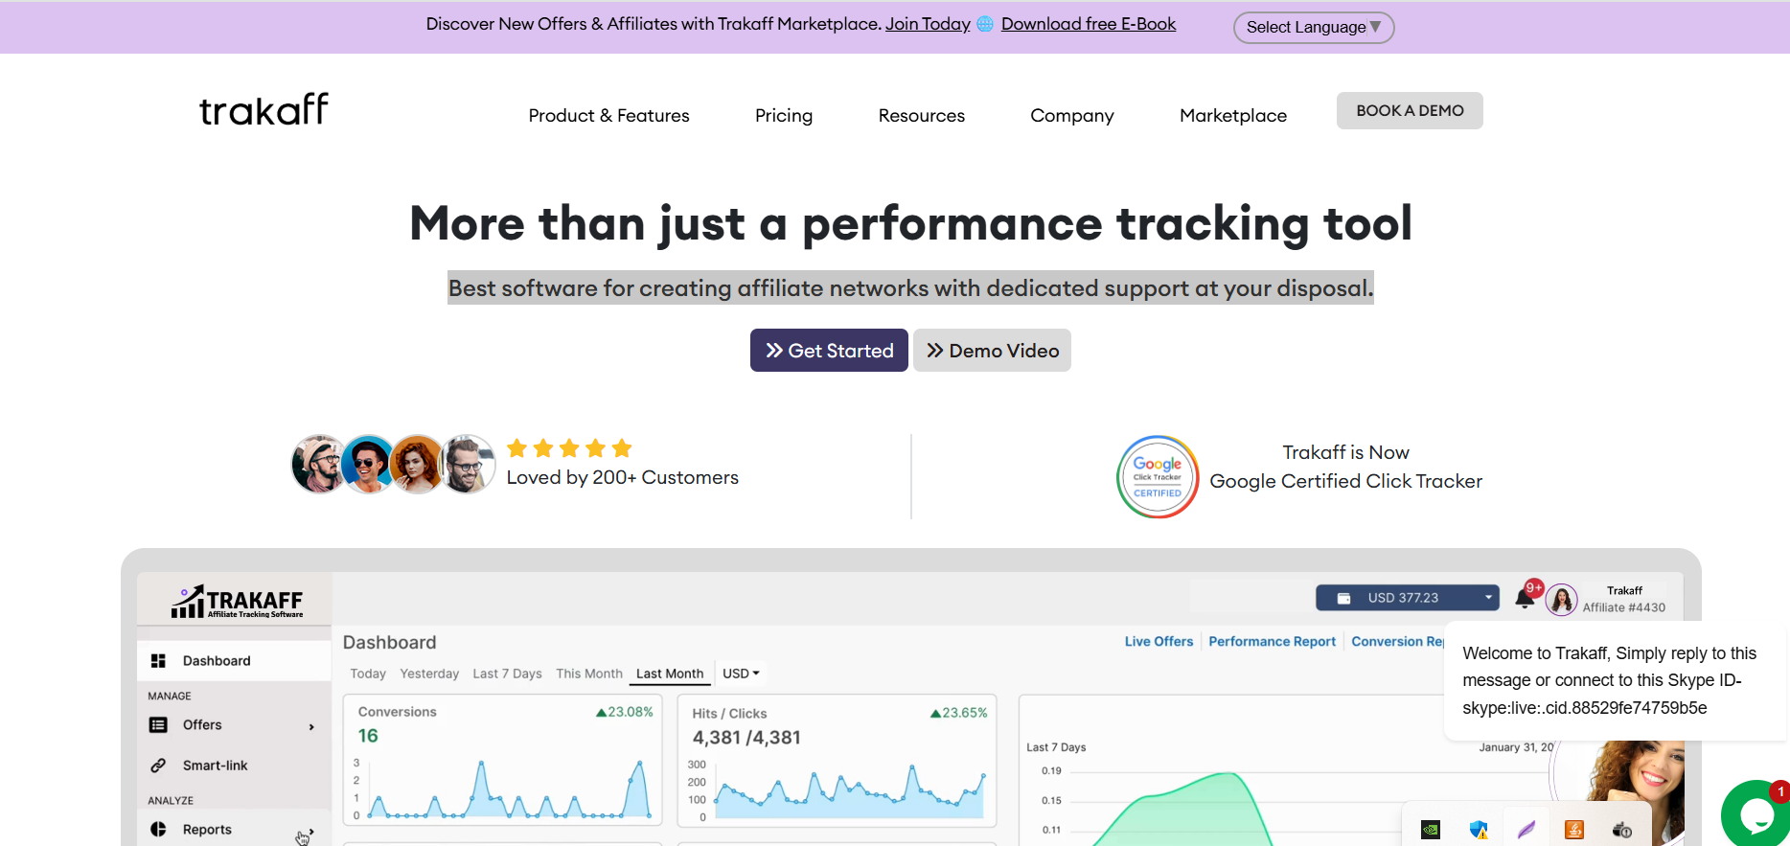Open the Select Language dropdown
This screenshot has width=1790, height=846.
(1314, 27)
